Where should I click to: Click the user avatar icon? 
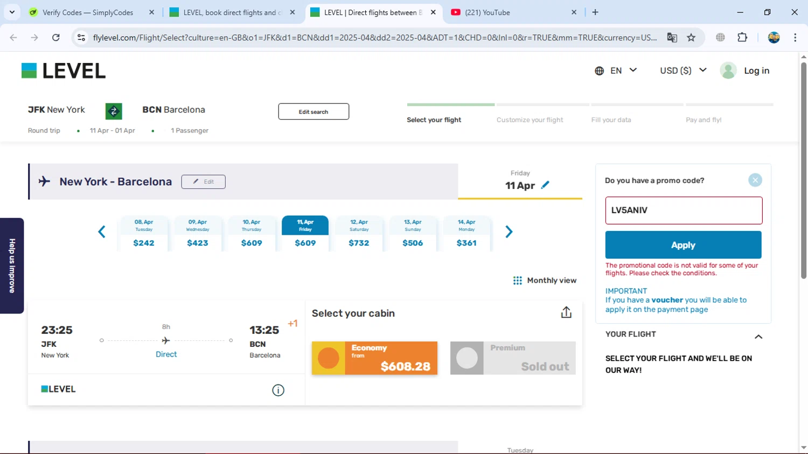tap(728, 71)
